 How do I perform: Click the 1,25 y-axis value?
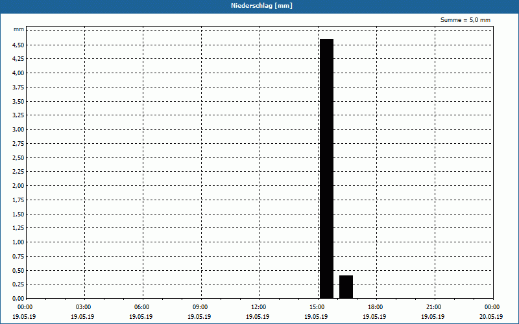pyautogui.click(x=18, y=228)
